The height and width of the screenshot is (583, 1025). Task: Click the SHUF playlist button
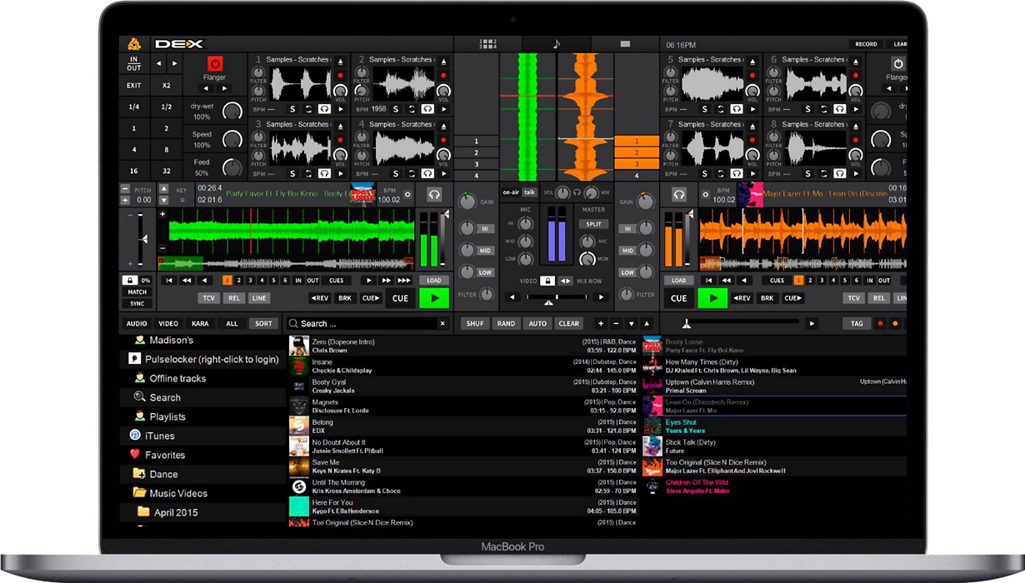[475, 323]
